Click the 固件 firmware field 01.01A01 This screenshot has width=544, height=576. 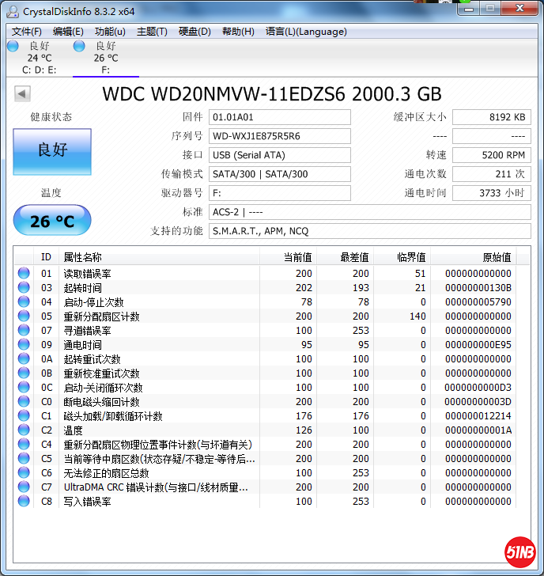tap(279, 117)
